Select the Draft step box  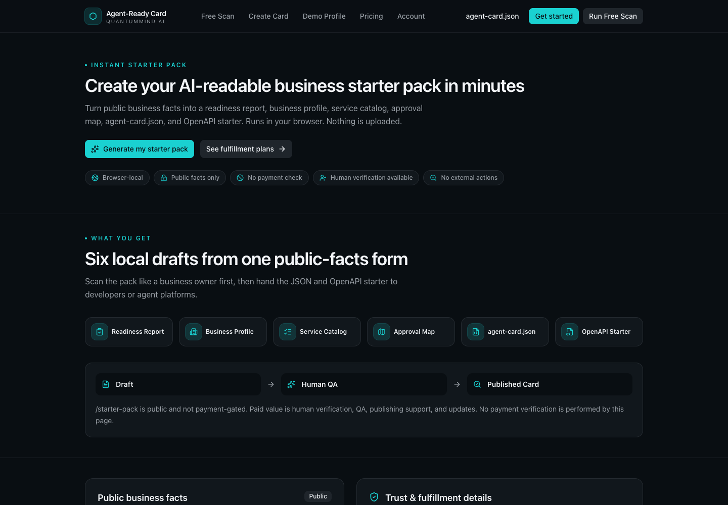[x=178, y=384]
